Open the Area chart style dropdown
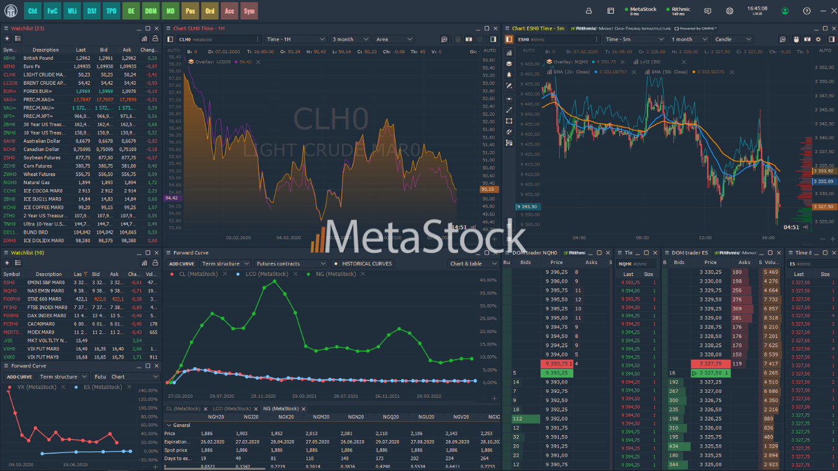The width and height of the screenshot is (838, 471). 395,39
